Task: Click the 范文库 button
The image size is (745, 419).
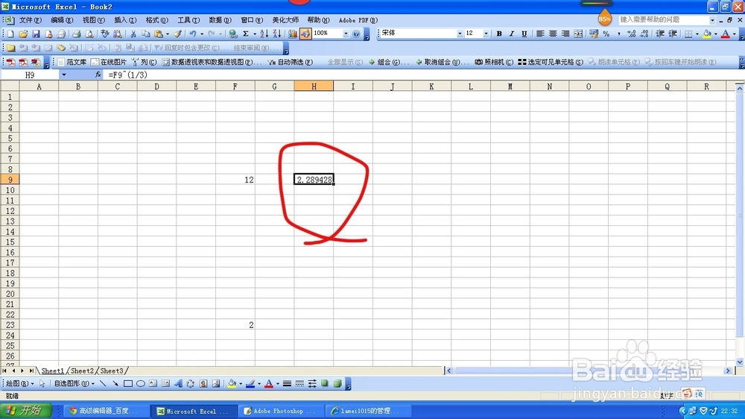Action: [72, 63]
